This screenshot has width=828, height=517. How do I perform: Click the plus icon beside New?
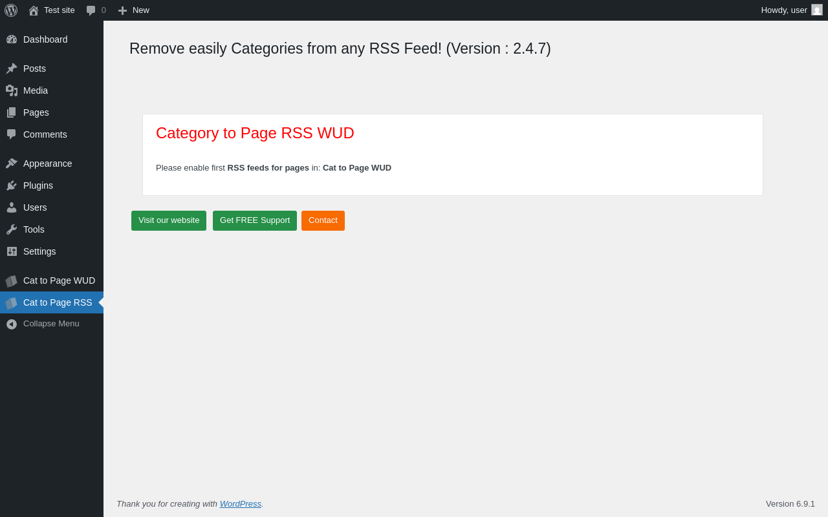122,10
